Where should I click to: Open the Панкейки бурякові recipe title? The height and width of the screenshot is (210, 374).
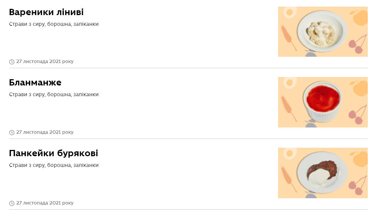pyautogui.click(x=54, y=153)
